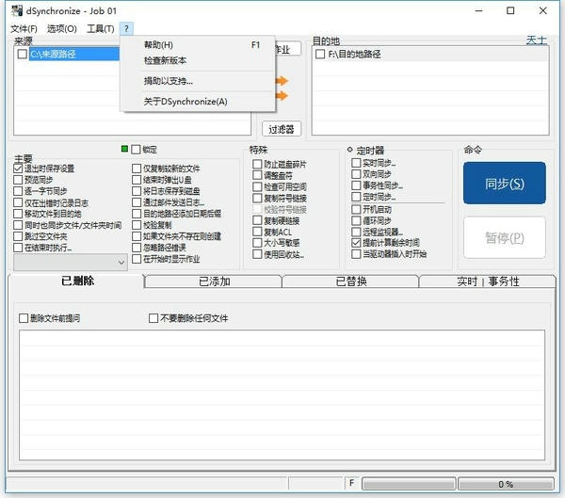This screenshot has height=498, width=565.
Task: Click the green status indicator beside 锁定
Action: tap(124, 149)
